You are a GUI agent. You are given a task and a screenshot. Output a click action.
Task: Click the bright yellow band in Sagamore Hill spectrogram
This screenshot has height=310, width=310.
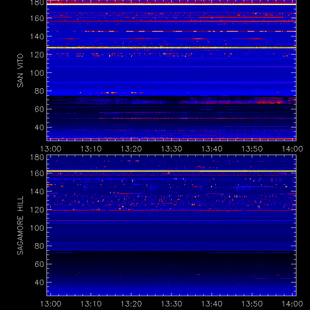(171, 171)
